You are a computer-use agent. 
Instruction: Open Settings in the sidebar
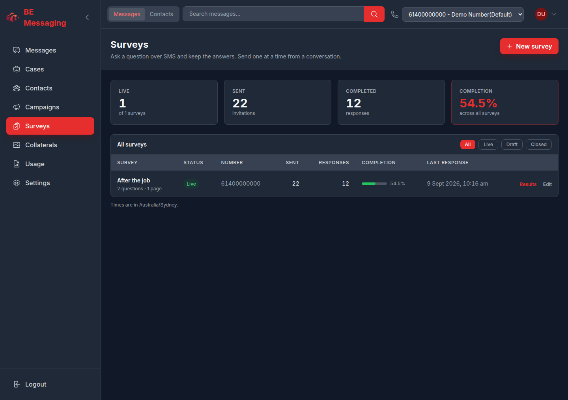coord(50,183)
